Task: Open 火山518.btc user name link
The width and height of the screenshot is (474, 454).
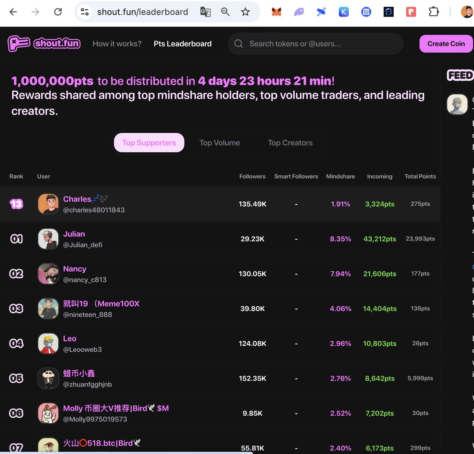Action: 102,443
